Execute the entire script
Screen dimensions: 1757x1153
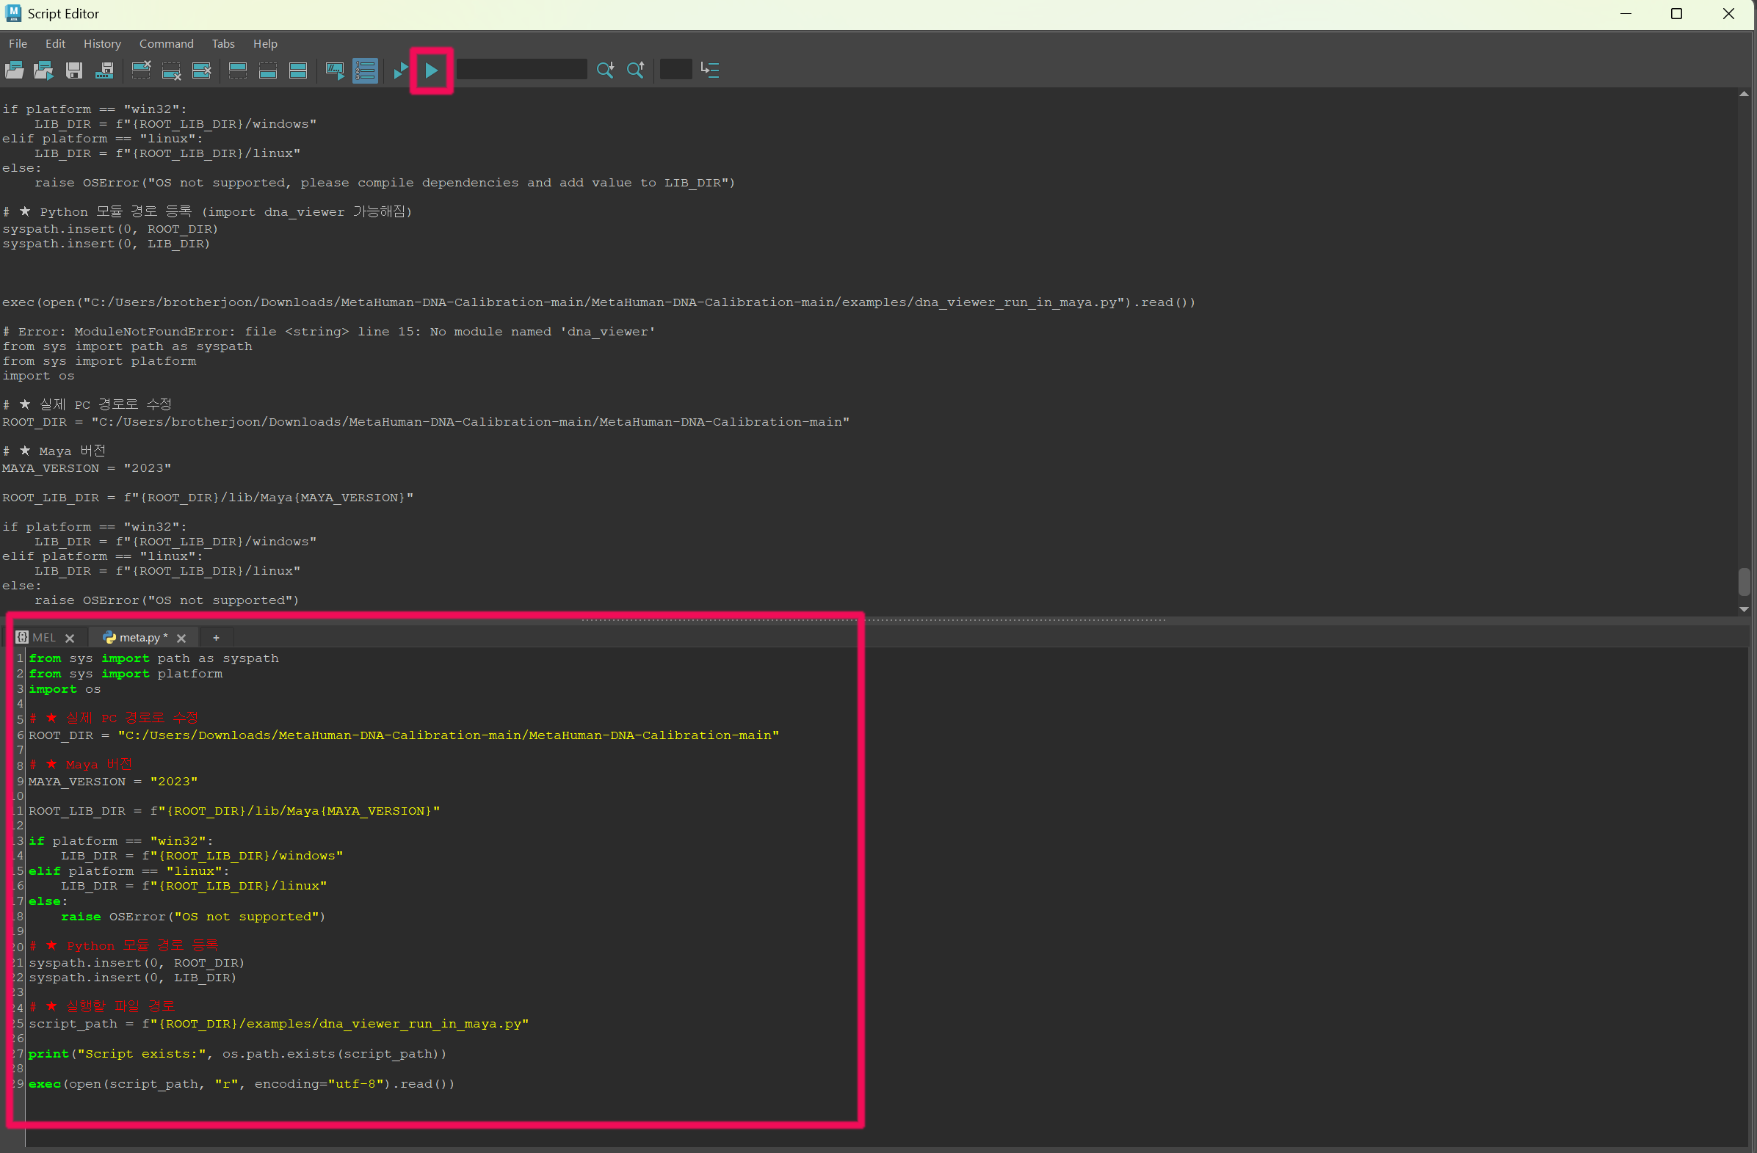pos(431,70)
